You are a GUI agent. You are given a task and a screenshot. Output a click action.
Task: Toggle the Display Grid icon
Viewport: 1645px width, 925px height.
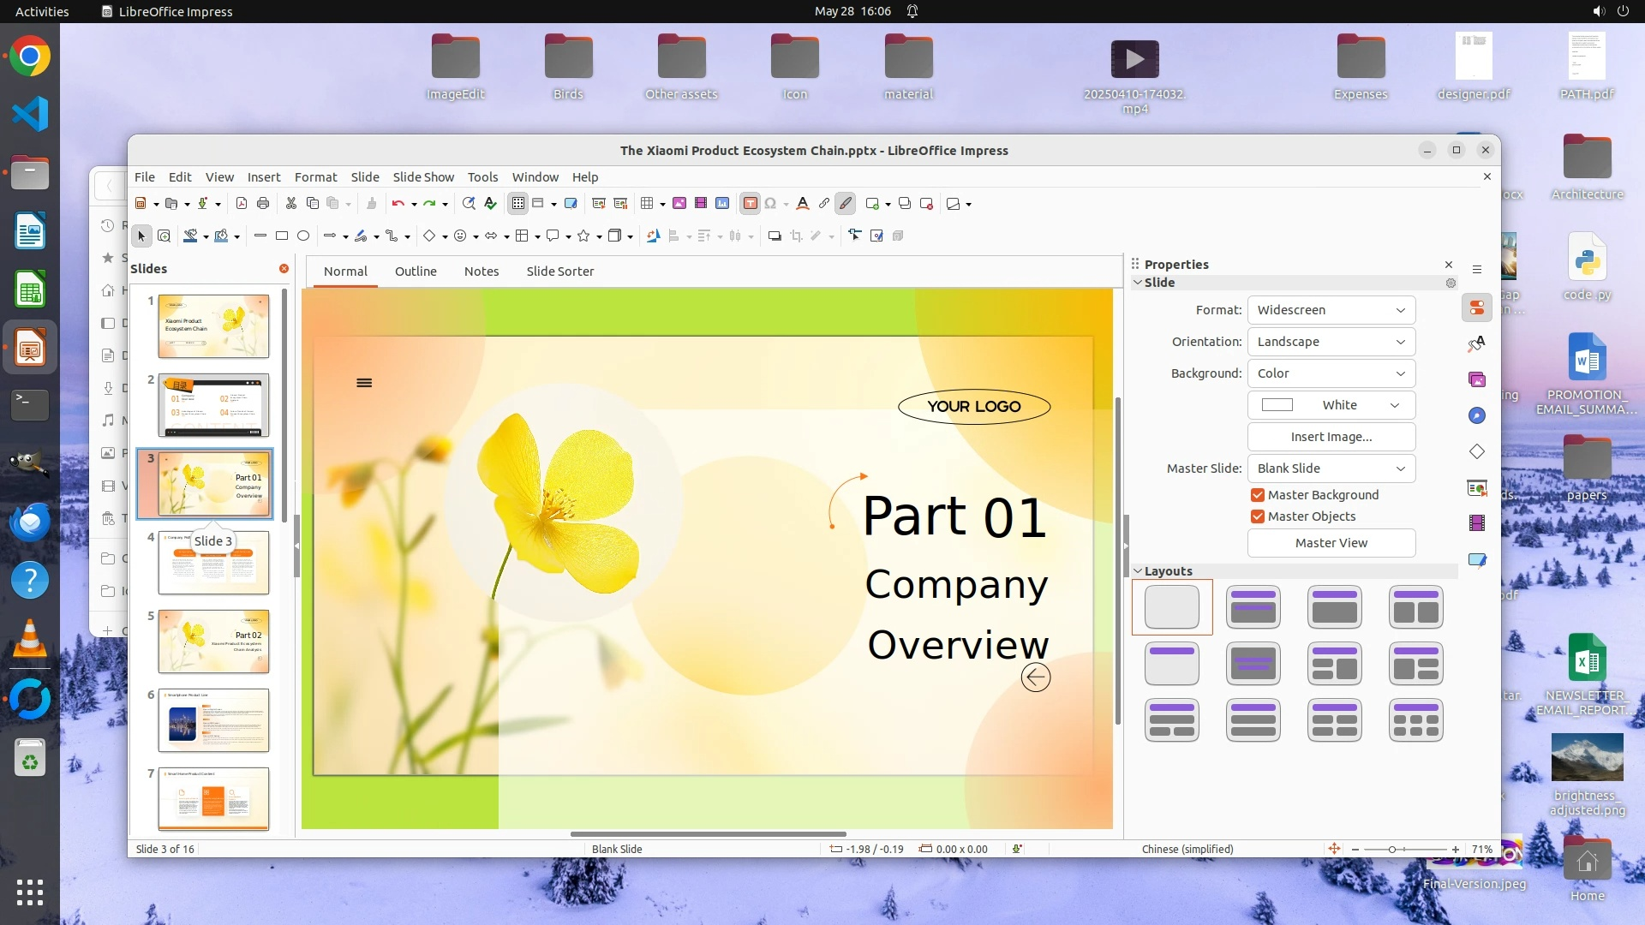pyautogui.click(x=517, y=204)
